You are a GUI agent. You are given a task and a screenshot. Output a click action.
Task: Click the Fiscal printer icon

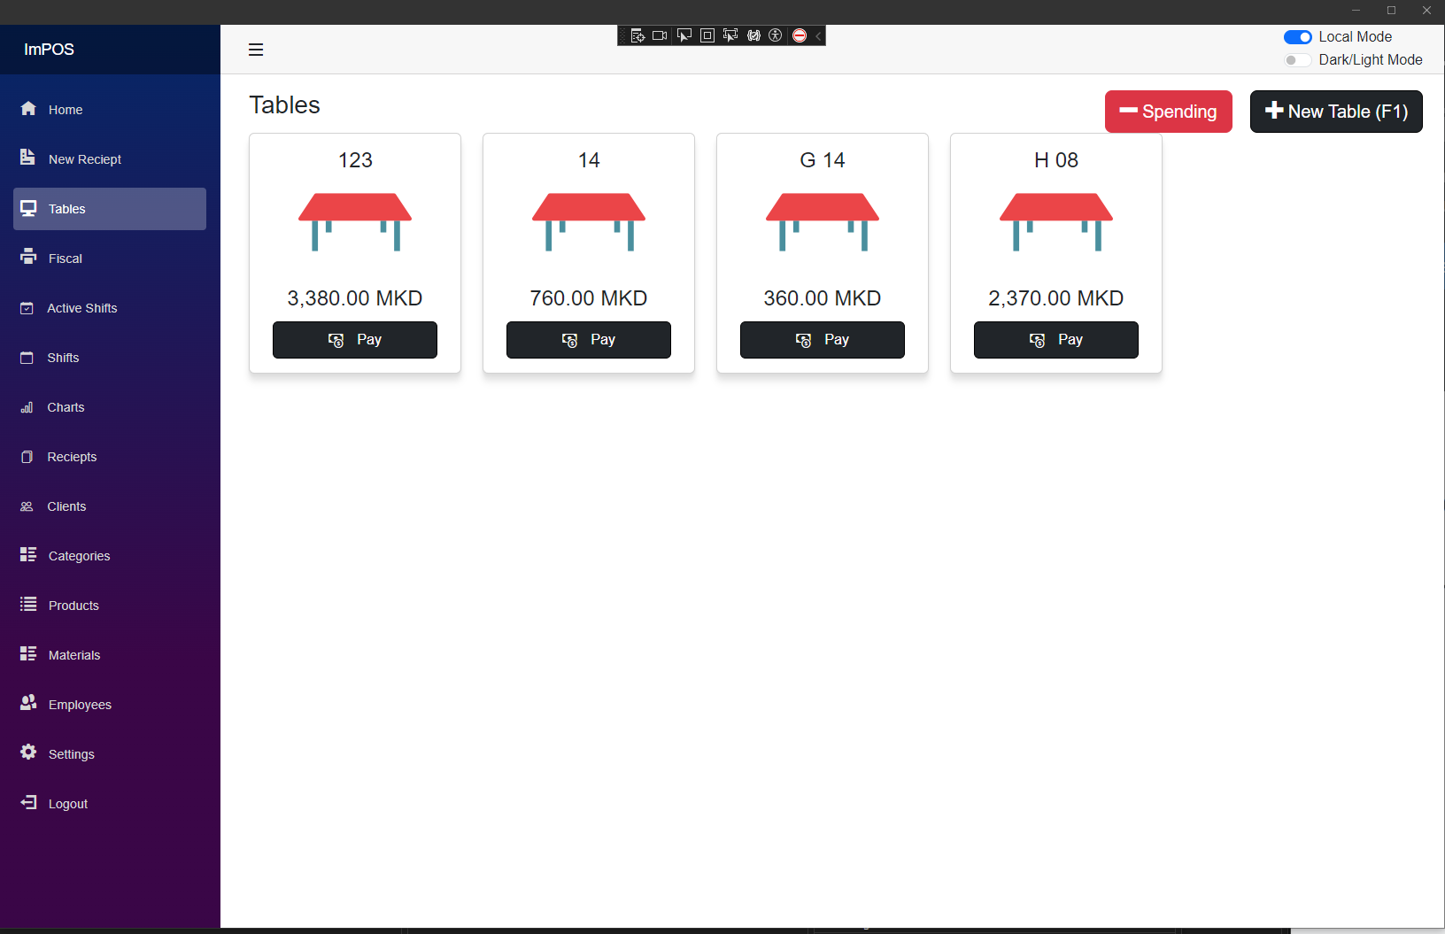[x=28, y=257]
